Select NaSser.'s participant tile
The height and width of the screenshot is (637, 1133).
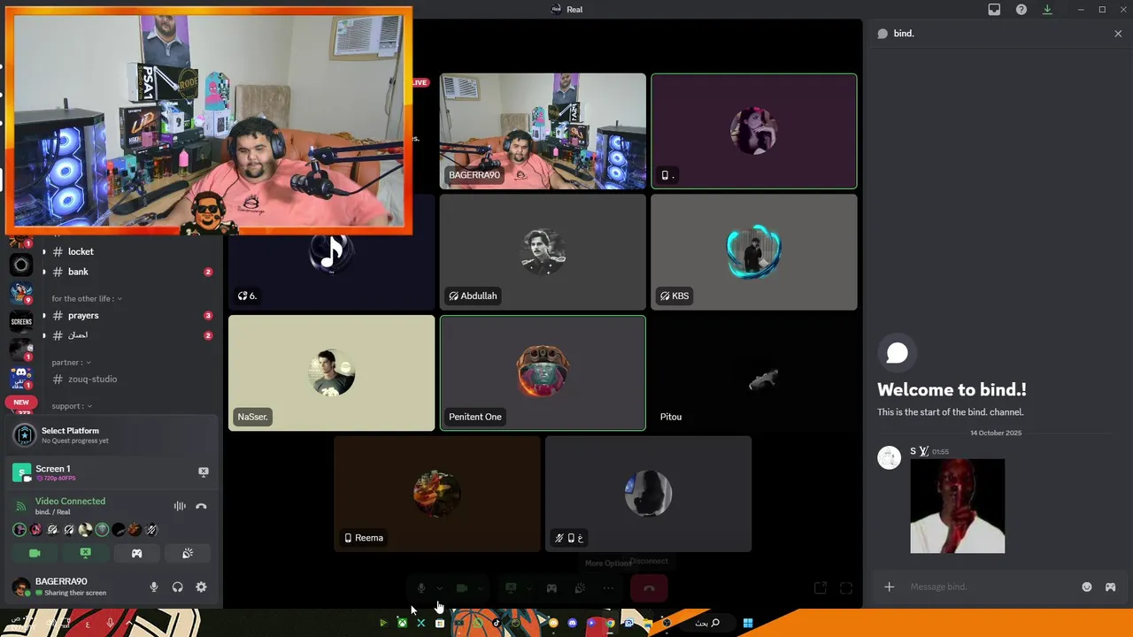tap(332, 372)
